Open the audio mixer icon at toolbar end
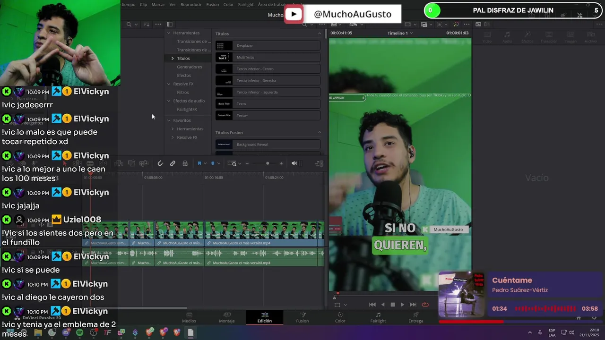The image size is (605, 340). 319,163
